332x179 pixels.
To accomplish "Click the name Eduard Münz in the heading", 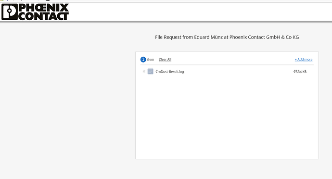I will 208,37.
